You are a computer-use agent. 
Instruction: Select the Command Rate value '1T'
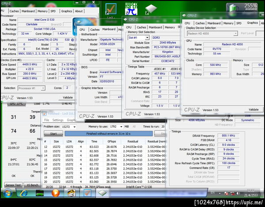pyautogui.click(x=228, y=168)
